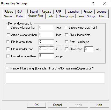Image resolution: width=111 pixels, height=110 pixels.
Task: Open the Launcher tab
Action: pos(73,12)
